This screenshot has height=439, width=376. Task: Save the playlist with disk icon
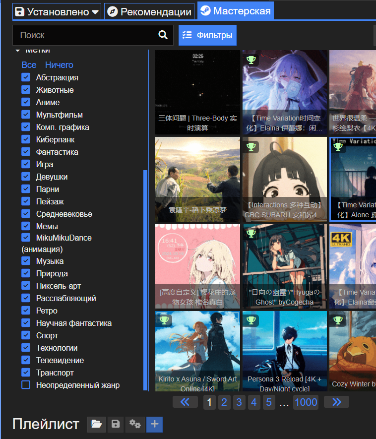click(116, 424)
